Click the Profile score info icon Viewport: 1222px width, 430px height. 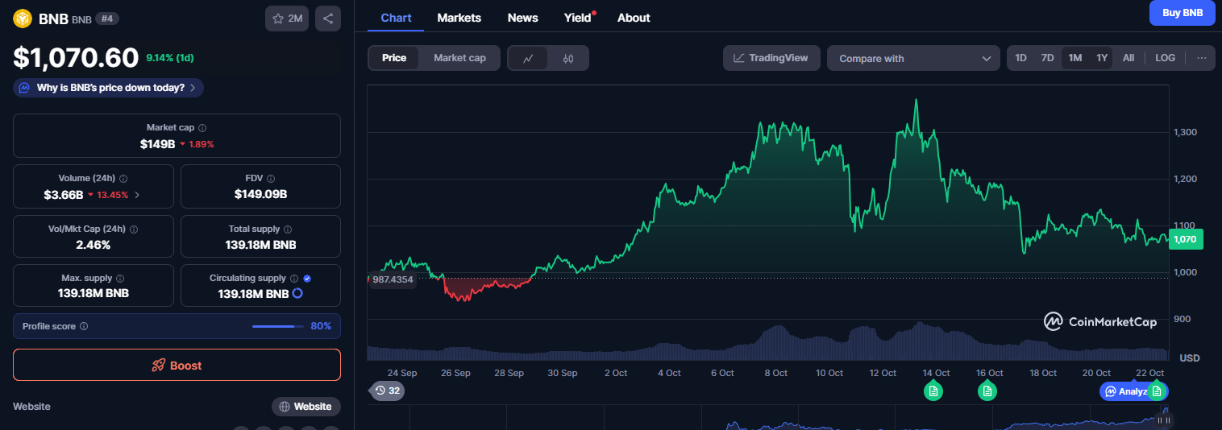click(84, 326)
